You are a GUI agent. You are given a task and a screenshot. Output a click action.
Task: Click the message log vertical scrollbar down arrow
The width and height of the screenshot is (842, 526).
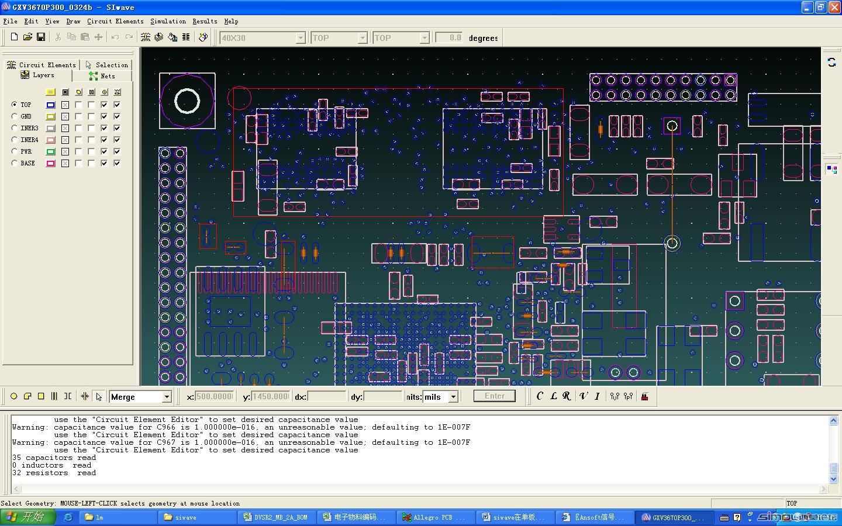(x=833, y=478)
